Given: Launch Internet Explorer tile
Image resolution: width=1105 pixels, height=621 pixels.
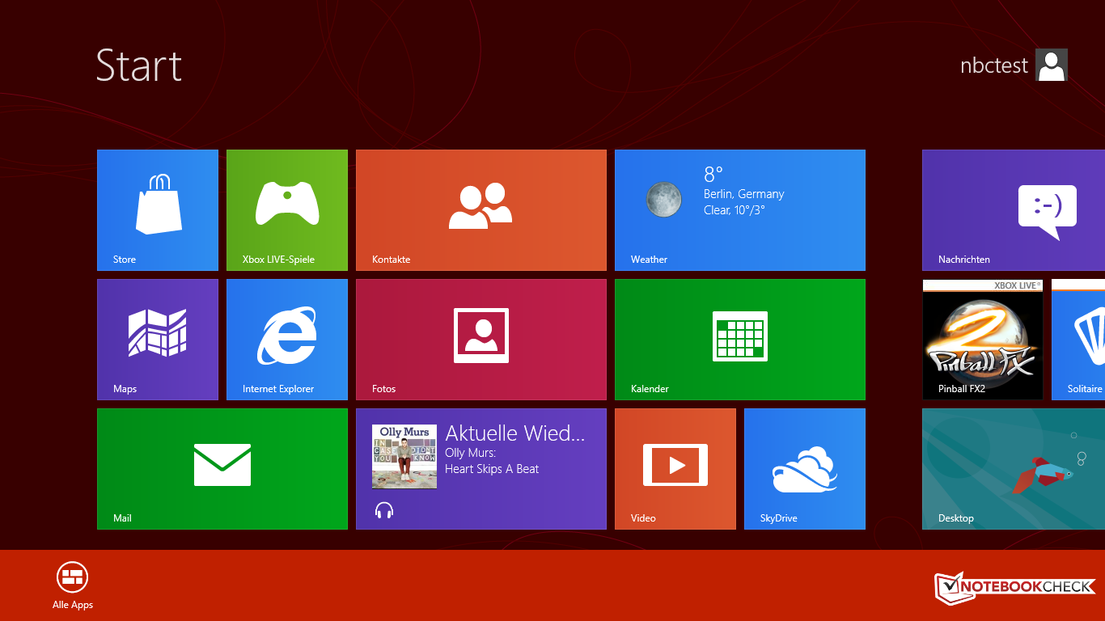Looking at the screenshot, I should (287, 339).
